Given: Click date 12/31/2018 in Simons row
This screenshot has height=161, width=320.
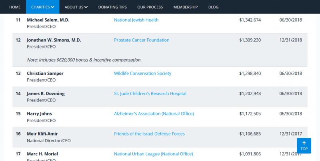Looking at the screenshot, I should 291,40.
